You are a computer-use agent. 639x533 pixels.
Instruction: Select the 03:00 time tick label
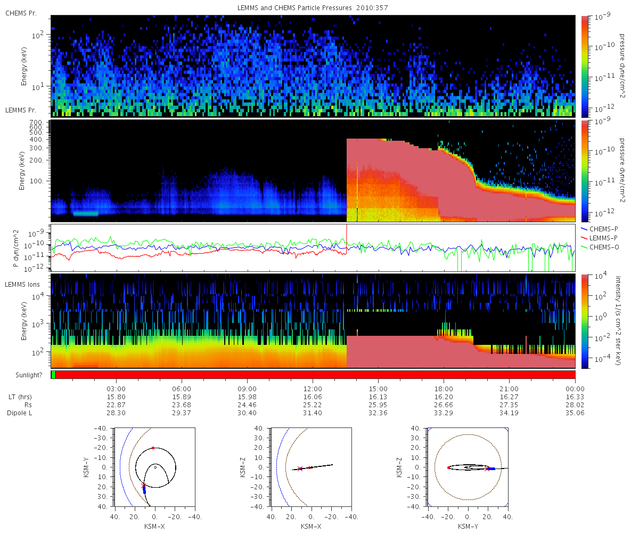(116, 389)
